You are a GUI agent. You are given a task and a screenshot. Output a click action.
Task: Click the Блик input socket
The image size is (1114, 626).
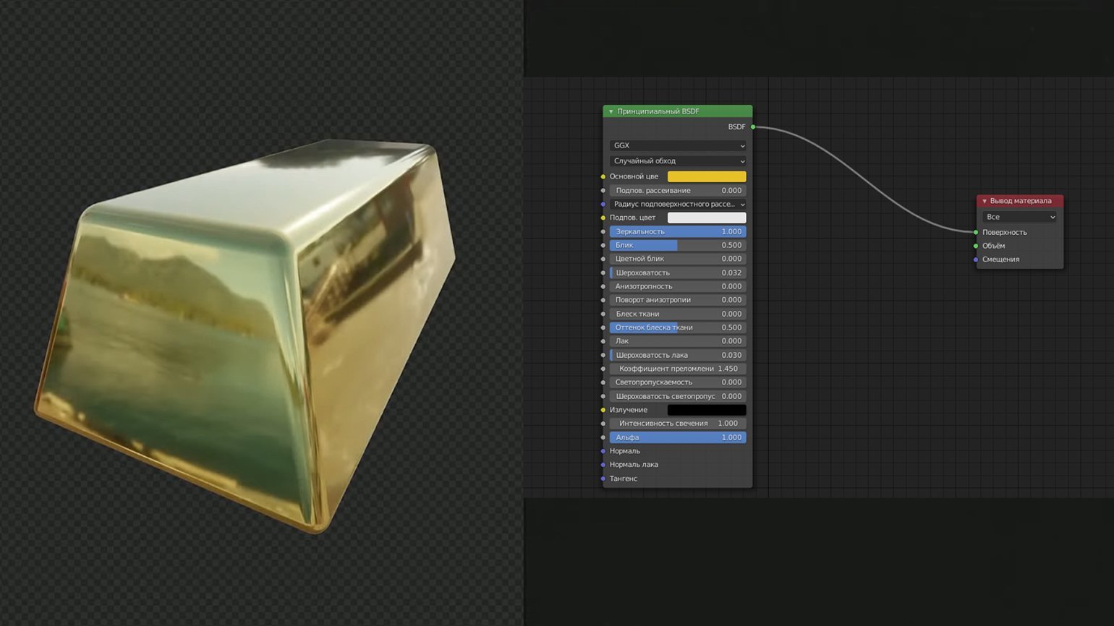coord(603,245)
